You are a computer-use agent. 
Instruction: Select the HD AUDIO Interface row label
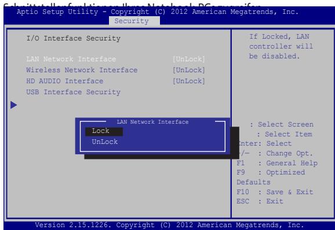point(65,81)
